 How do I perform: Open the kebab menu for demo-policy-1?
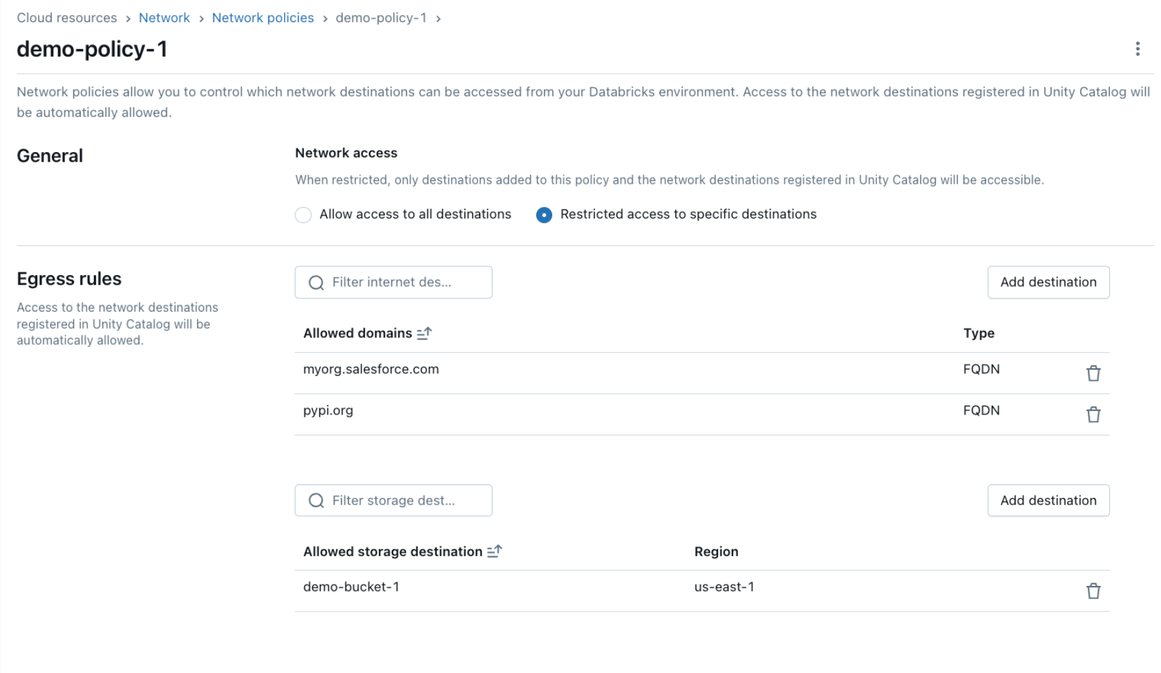(x=1138, y=49)
